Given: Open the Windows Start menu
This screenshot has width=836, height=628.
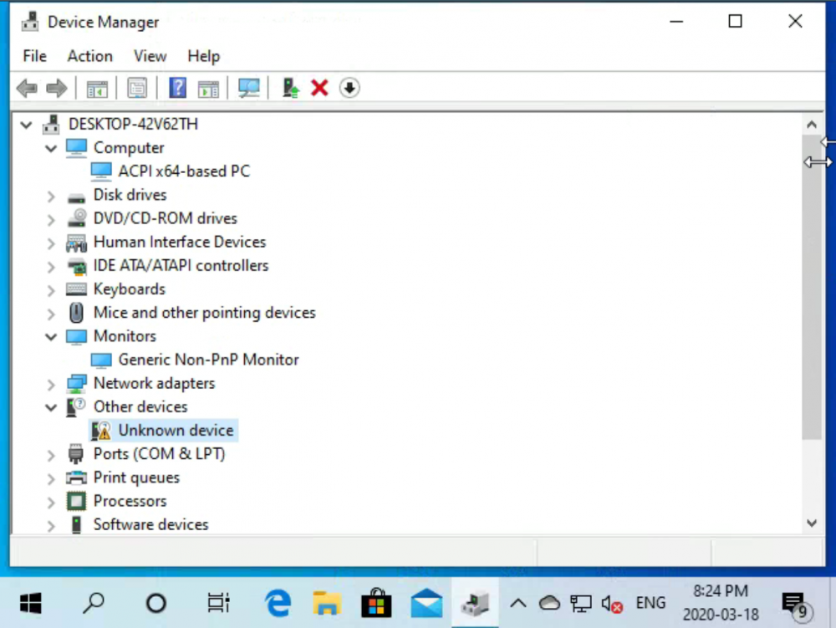Looking at the screenshot, I should [x=30, y=604].
